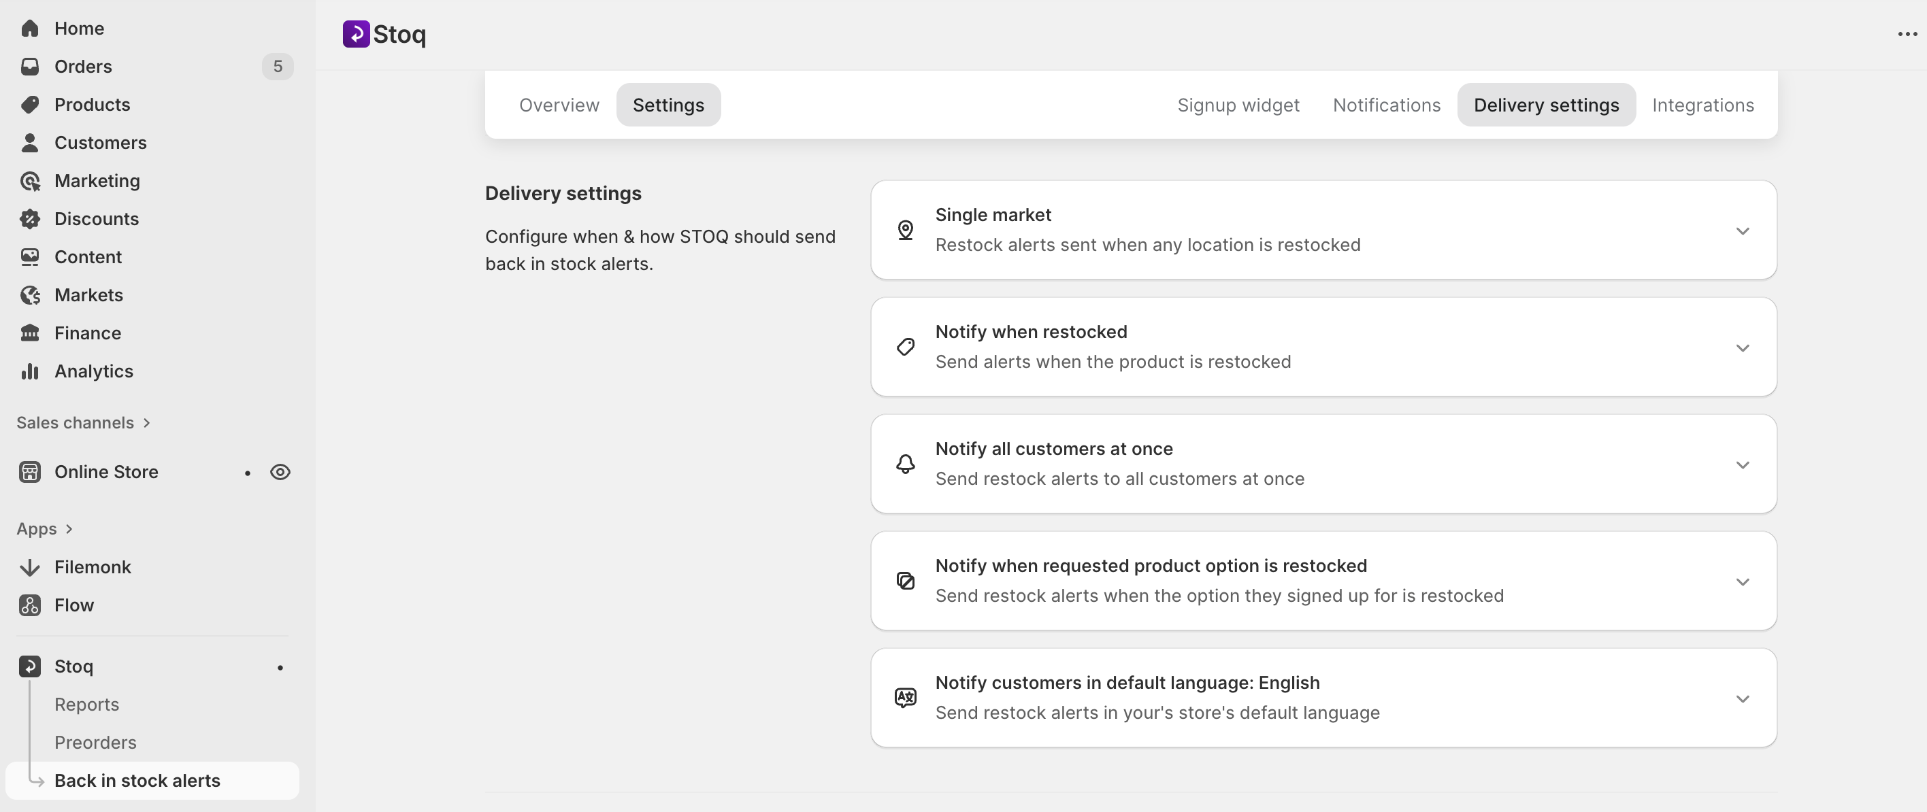Open Orders with 5 badge
Screen dimensions: 1927x812
click(x=83, y=67)
